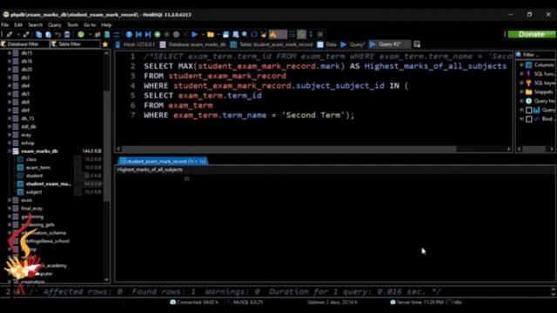557x313 pixels.
Task: Toggle the Query profile checkbox in helpers
Action: pyautogui.click(x=528, y=110)
